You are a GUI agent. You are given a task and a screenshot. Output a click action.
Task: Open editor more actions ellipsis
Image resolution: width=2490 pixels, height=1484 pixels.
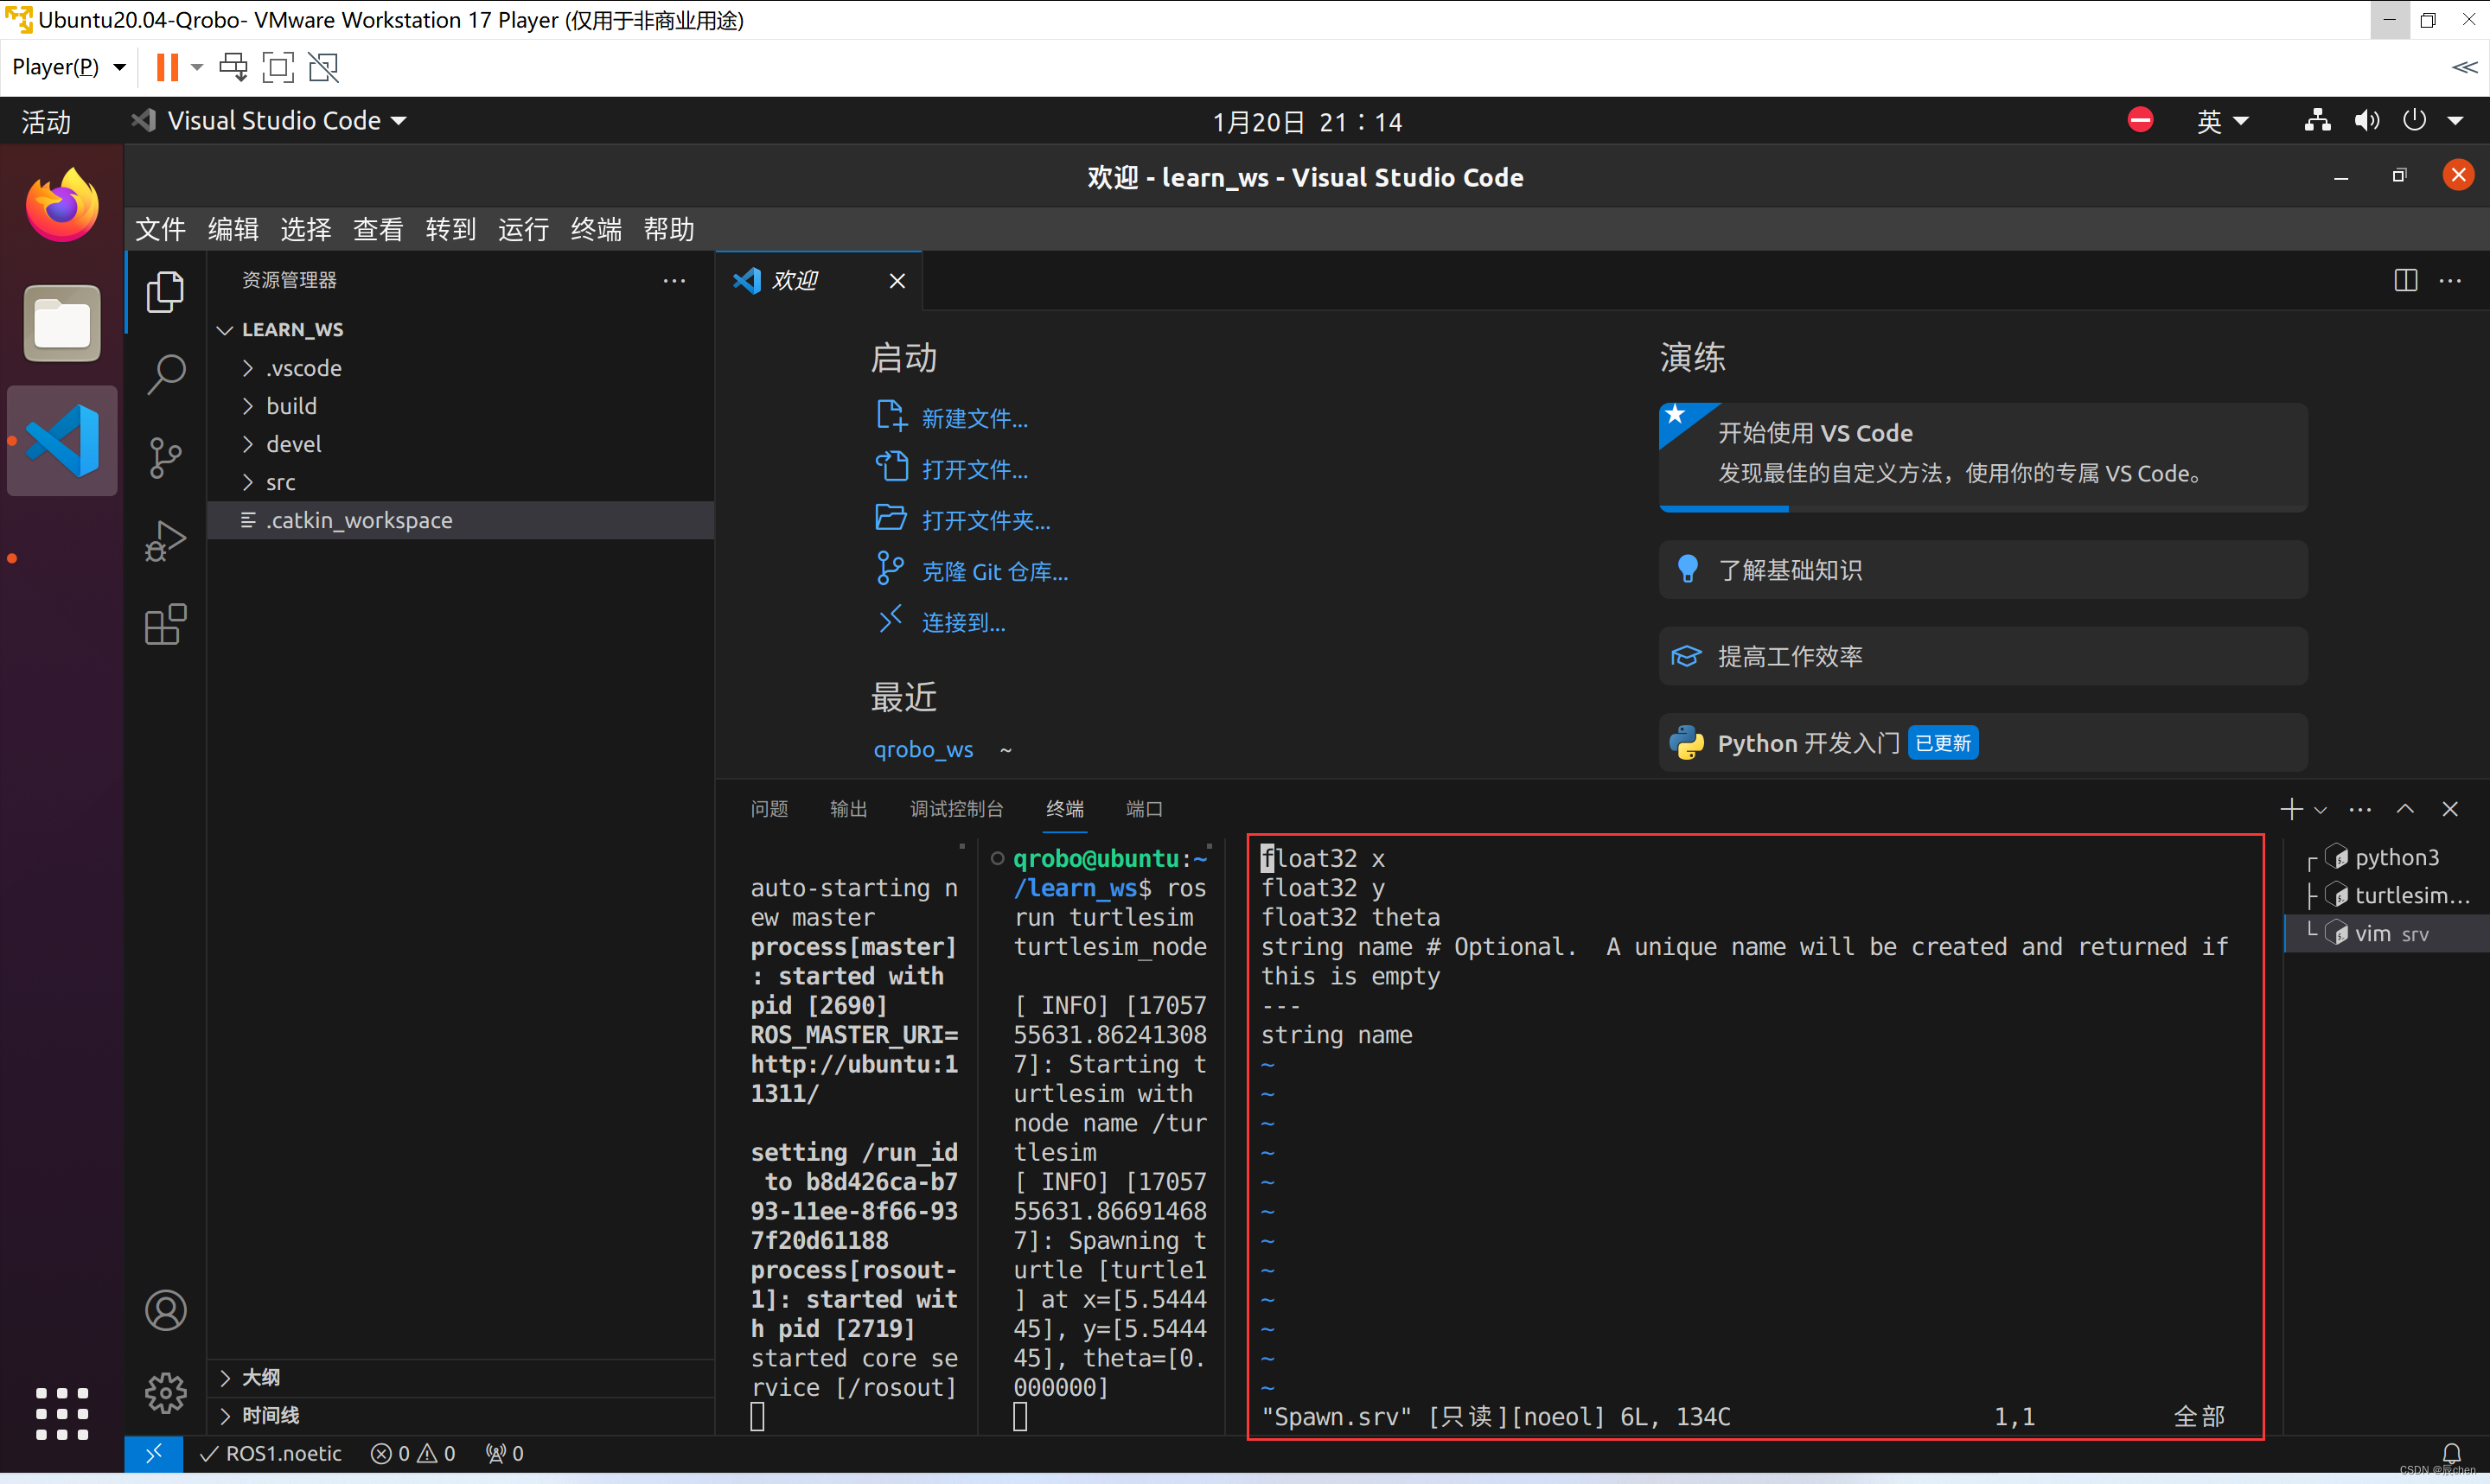[x=2451, y=280]
